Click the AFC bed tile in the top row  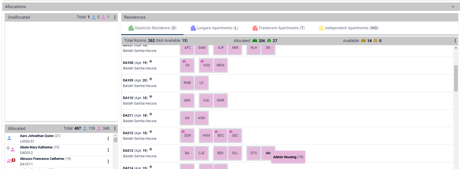click(187, 49)
